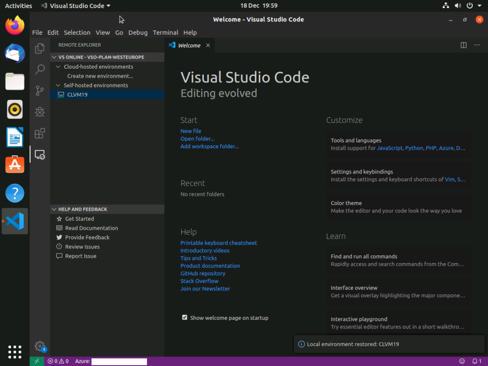Open the Extensions view icon
This screenshot has height=366, width=488.
click(x=40, y=133)
